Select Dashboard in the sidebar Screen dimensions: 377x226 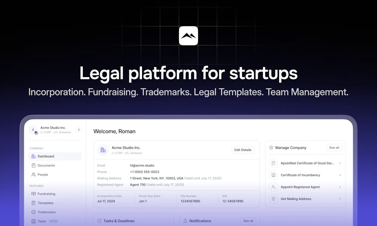[x=46, y=156]
